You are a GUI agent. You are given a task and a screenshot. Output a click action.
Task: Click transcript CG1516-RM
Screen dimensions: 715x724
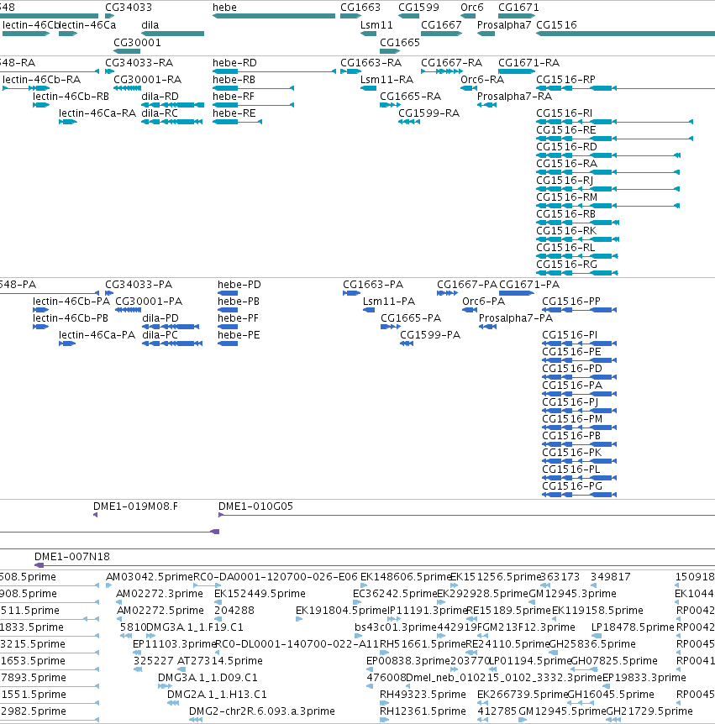(x=567, y=197)
